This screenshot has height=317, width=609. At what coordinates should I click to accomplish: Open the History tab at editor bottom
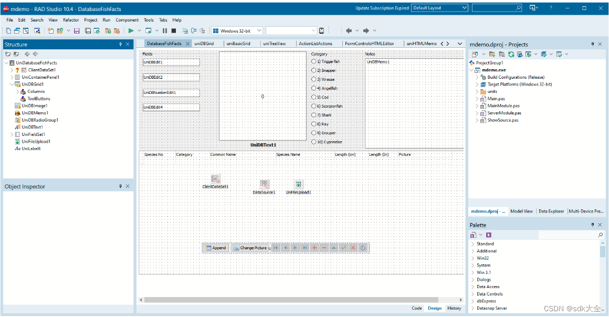(x=454, y=308)
